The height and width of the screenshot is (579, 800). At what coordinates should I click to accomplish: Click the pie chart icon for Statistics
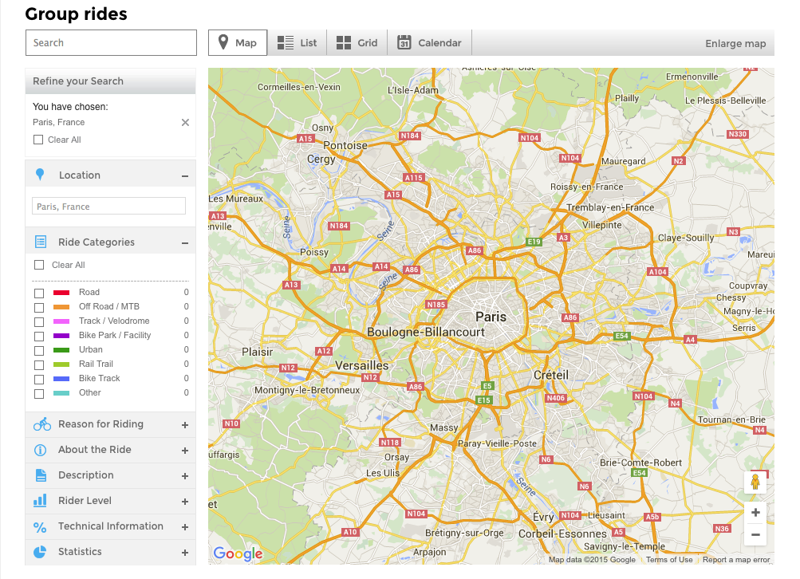click(x=40, y=552)
